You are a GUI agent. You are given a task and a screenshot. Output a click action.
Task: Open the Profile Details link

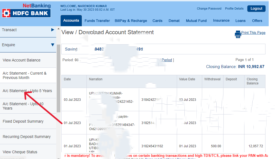point(234,9)
